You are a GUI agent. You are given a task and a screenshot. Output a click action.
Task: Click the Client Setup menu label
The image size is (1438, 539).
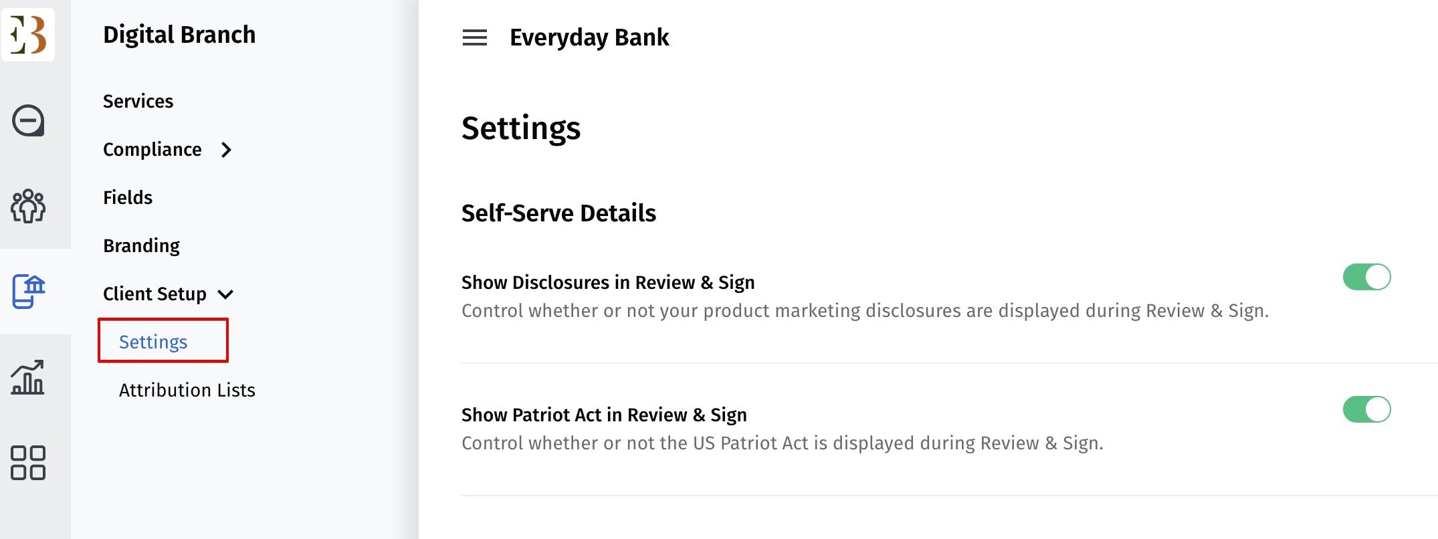(155, 294)
